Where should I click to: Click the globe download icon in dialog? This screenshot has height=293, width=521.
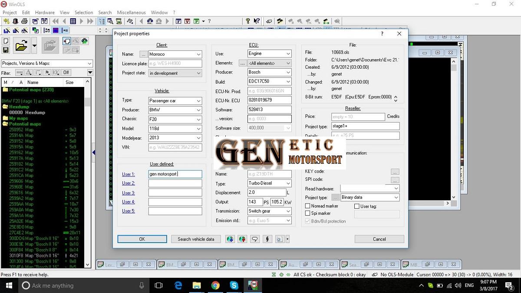point(230,239)
